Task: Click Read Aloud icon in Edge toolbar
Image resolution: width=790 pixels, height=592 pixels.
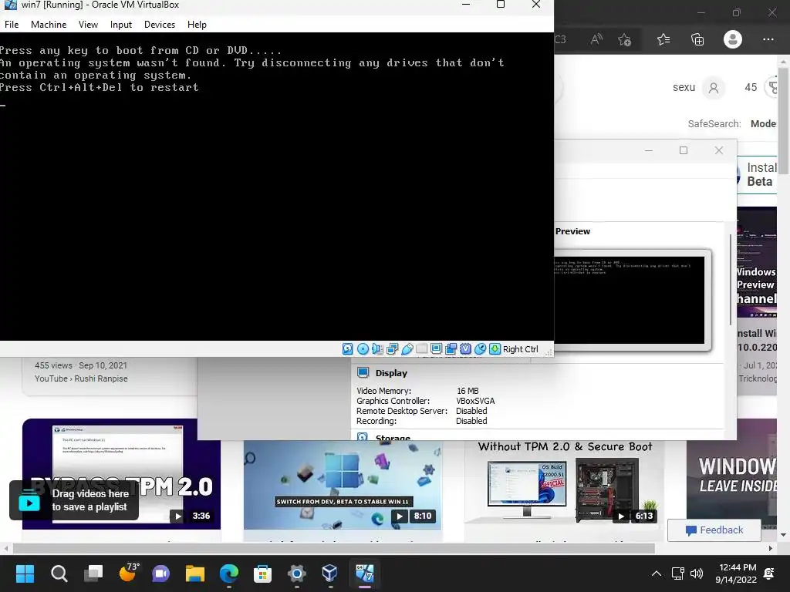Action: coord(596,39)
